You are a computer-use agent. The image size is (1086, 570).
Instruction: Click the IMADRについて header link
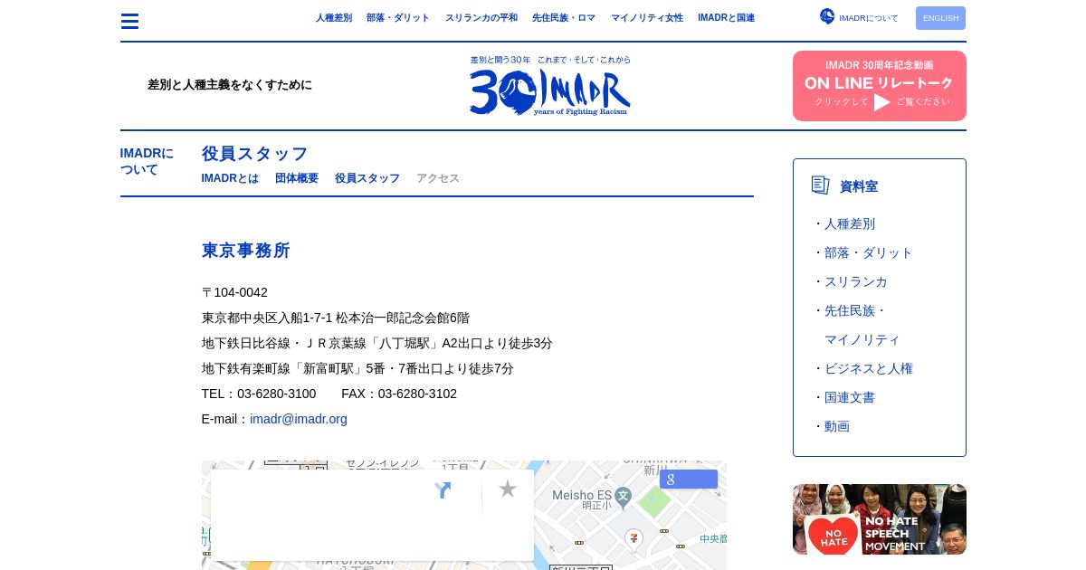(x=869, y=18)
